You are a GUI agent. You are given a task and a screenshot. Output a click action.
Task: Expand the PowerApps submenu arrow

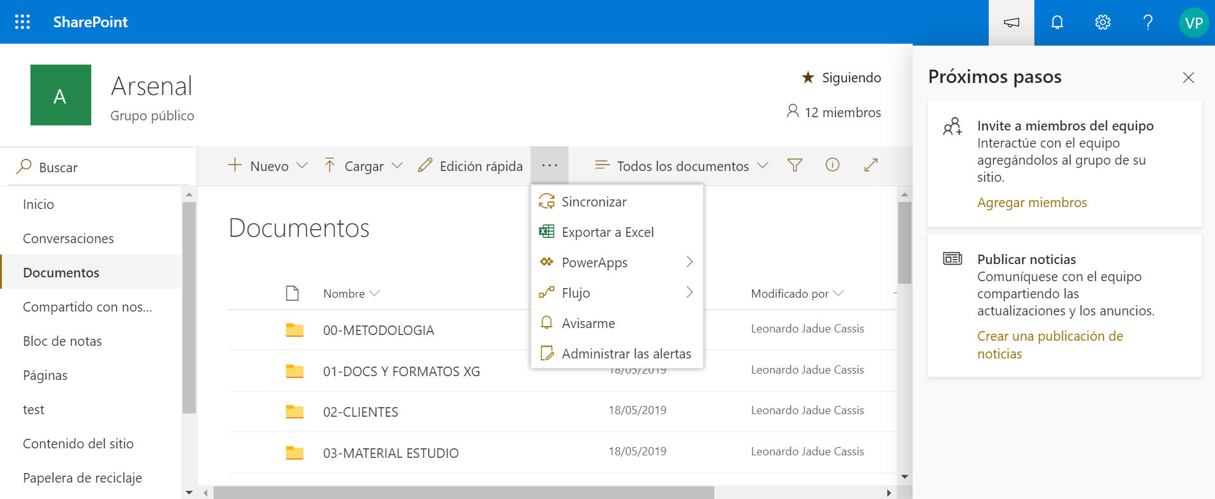(x=690, y=262)
